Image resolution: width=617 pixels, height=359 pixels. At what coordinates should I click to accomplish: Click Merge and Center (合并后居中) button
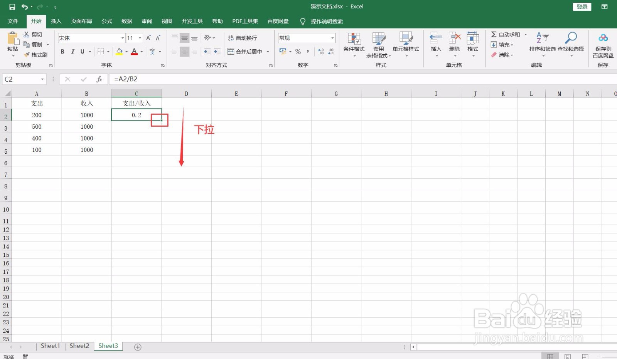245,52
